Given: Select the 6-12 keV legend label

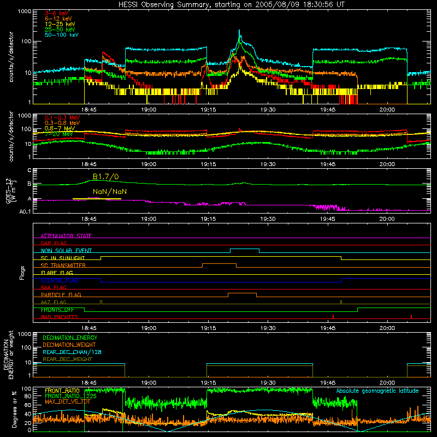Looking at the screenshot, I should [x=58, y=19].
